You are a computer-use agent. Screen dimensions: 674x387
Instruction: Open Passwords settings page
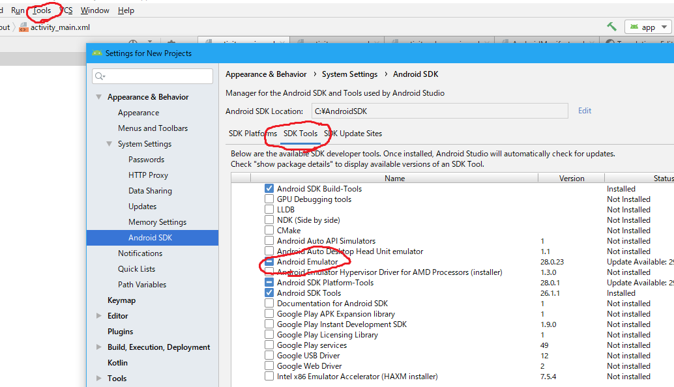tap(146, 160)
